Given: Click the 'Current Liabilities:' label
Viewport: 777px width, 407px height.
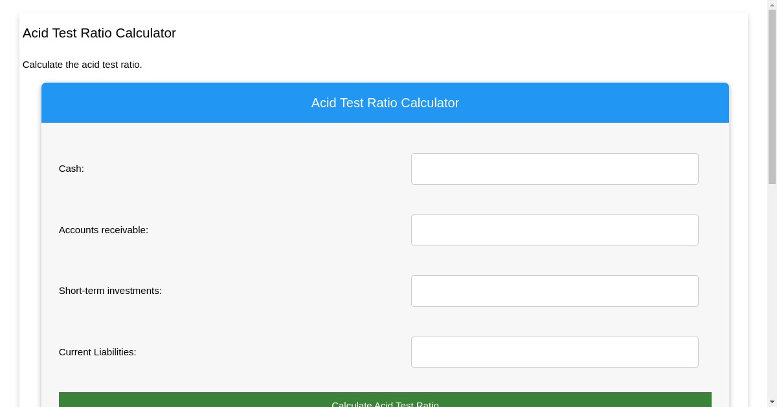Looking at the screenshot, I should (x=97, y=352).
